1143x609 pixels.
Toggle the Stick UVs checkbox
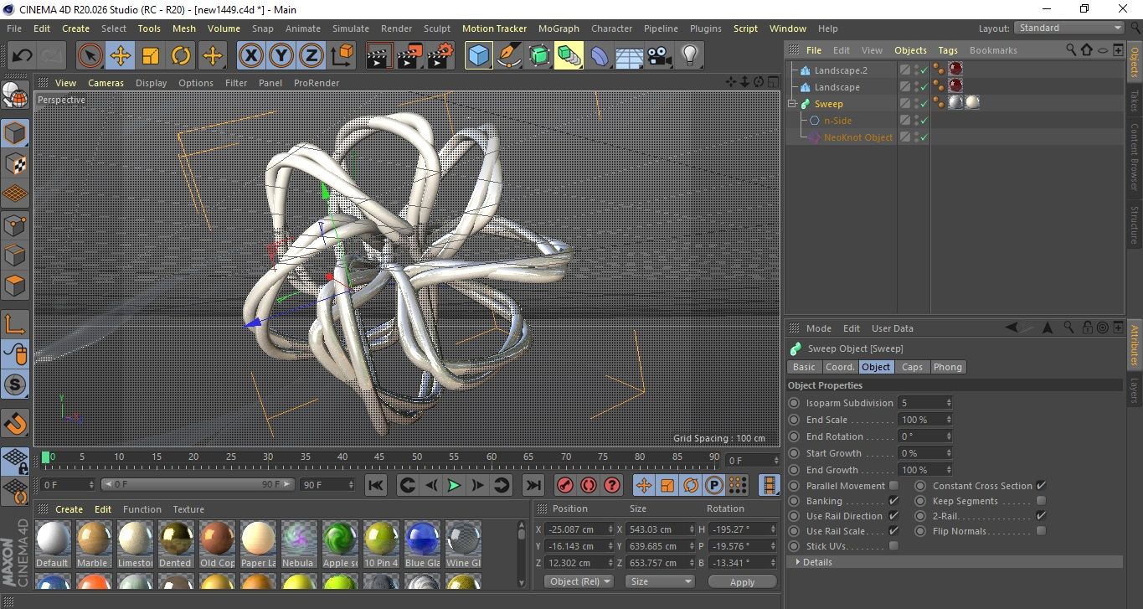(893, 546)
